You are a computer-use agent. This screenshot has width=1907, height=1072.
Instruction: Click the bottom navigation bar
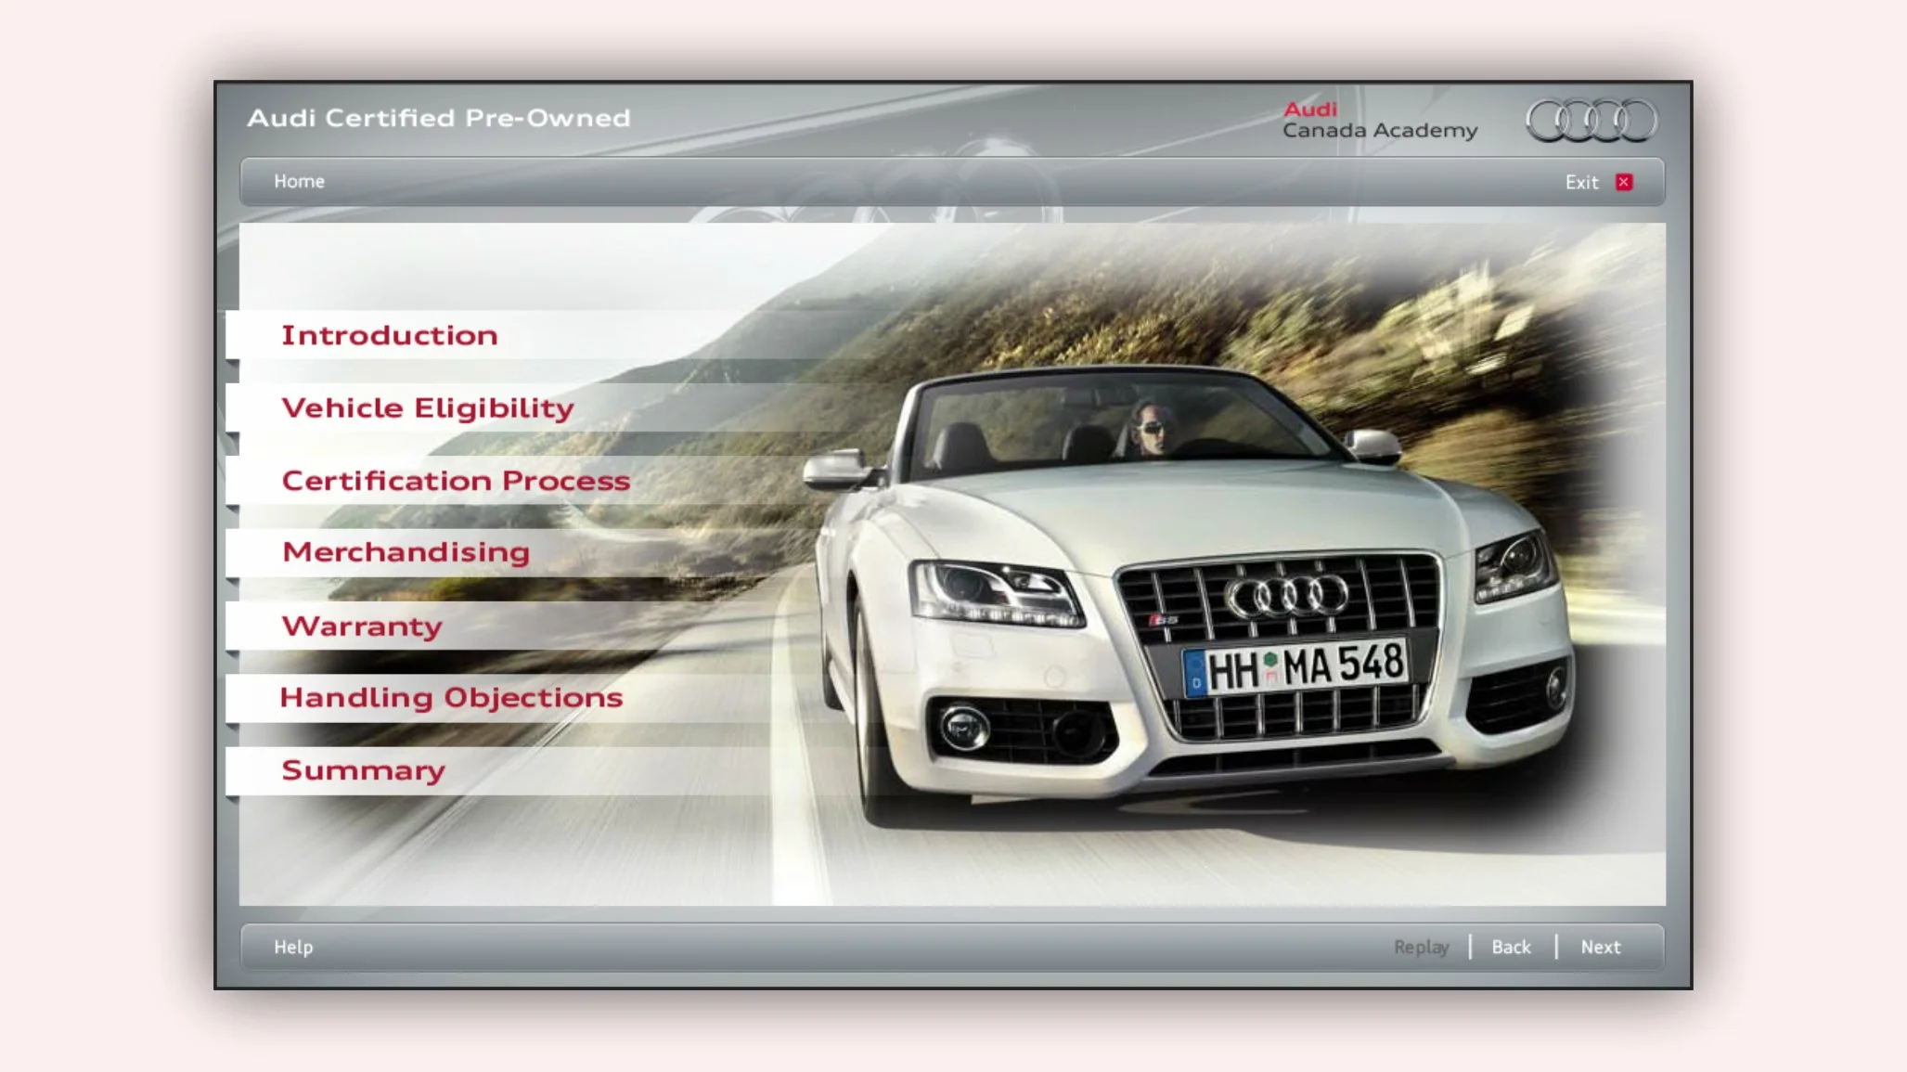click(928, 947)
